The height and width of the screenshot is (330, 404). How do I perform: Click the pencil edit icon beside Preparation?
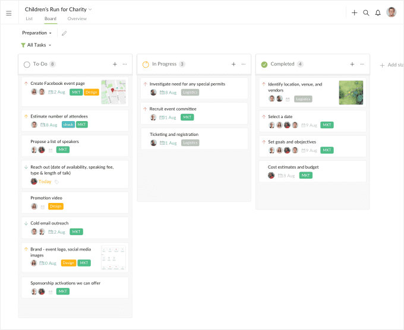(x=64, y=33)
